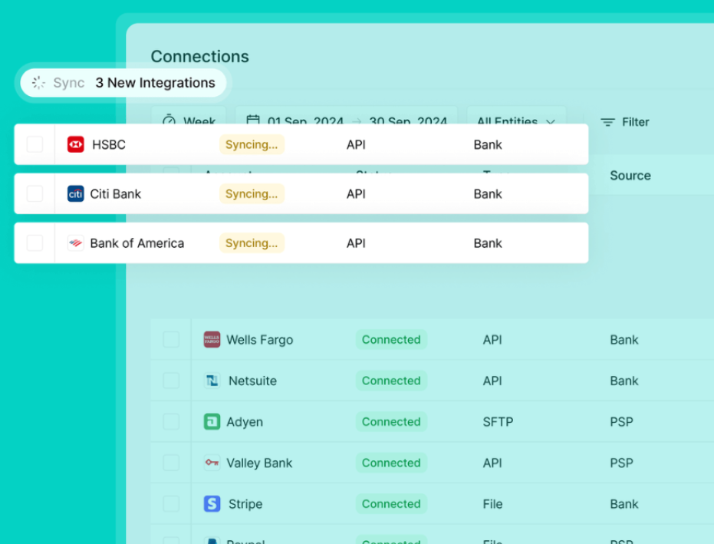Viewport: 714px width, 544px height.
Task: Click the filter lines icon
Action: point(607,122)
